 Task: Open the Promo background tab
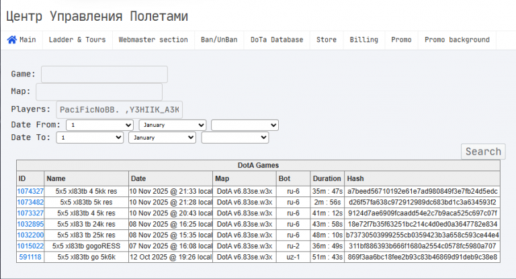[x=457, y=40]
